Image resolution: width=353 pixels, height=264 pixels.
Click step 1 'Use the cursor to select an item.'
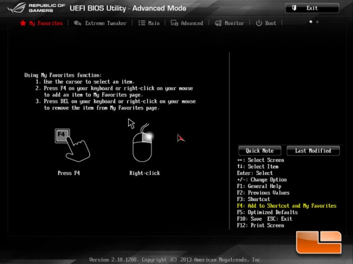coord(85,81)
